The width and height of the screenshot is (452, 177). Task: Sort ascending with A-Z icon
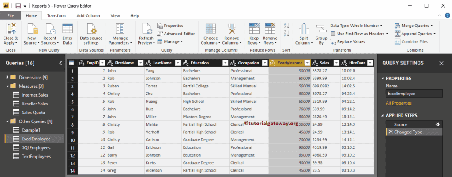point(286,26)
